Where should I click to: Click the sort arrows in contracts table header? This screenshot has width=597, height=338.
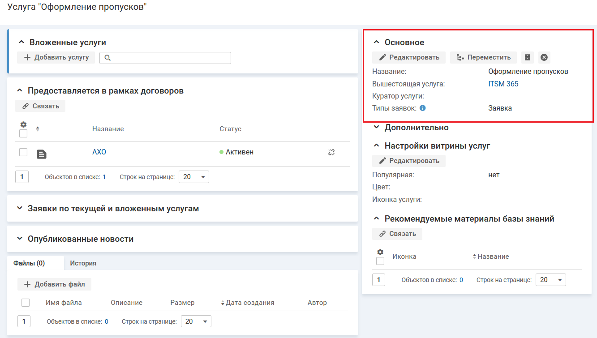38,129
